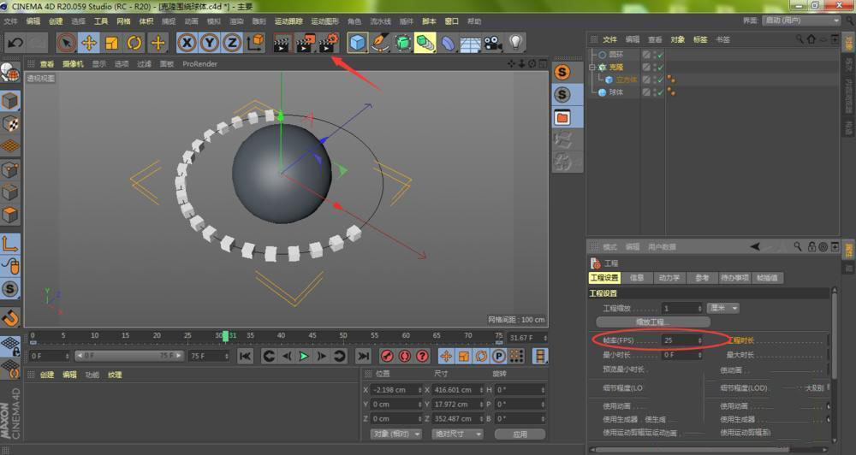Open the Content Browser folder icon
This screenshot has width=856, height=455.
click(562, 117)
